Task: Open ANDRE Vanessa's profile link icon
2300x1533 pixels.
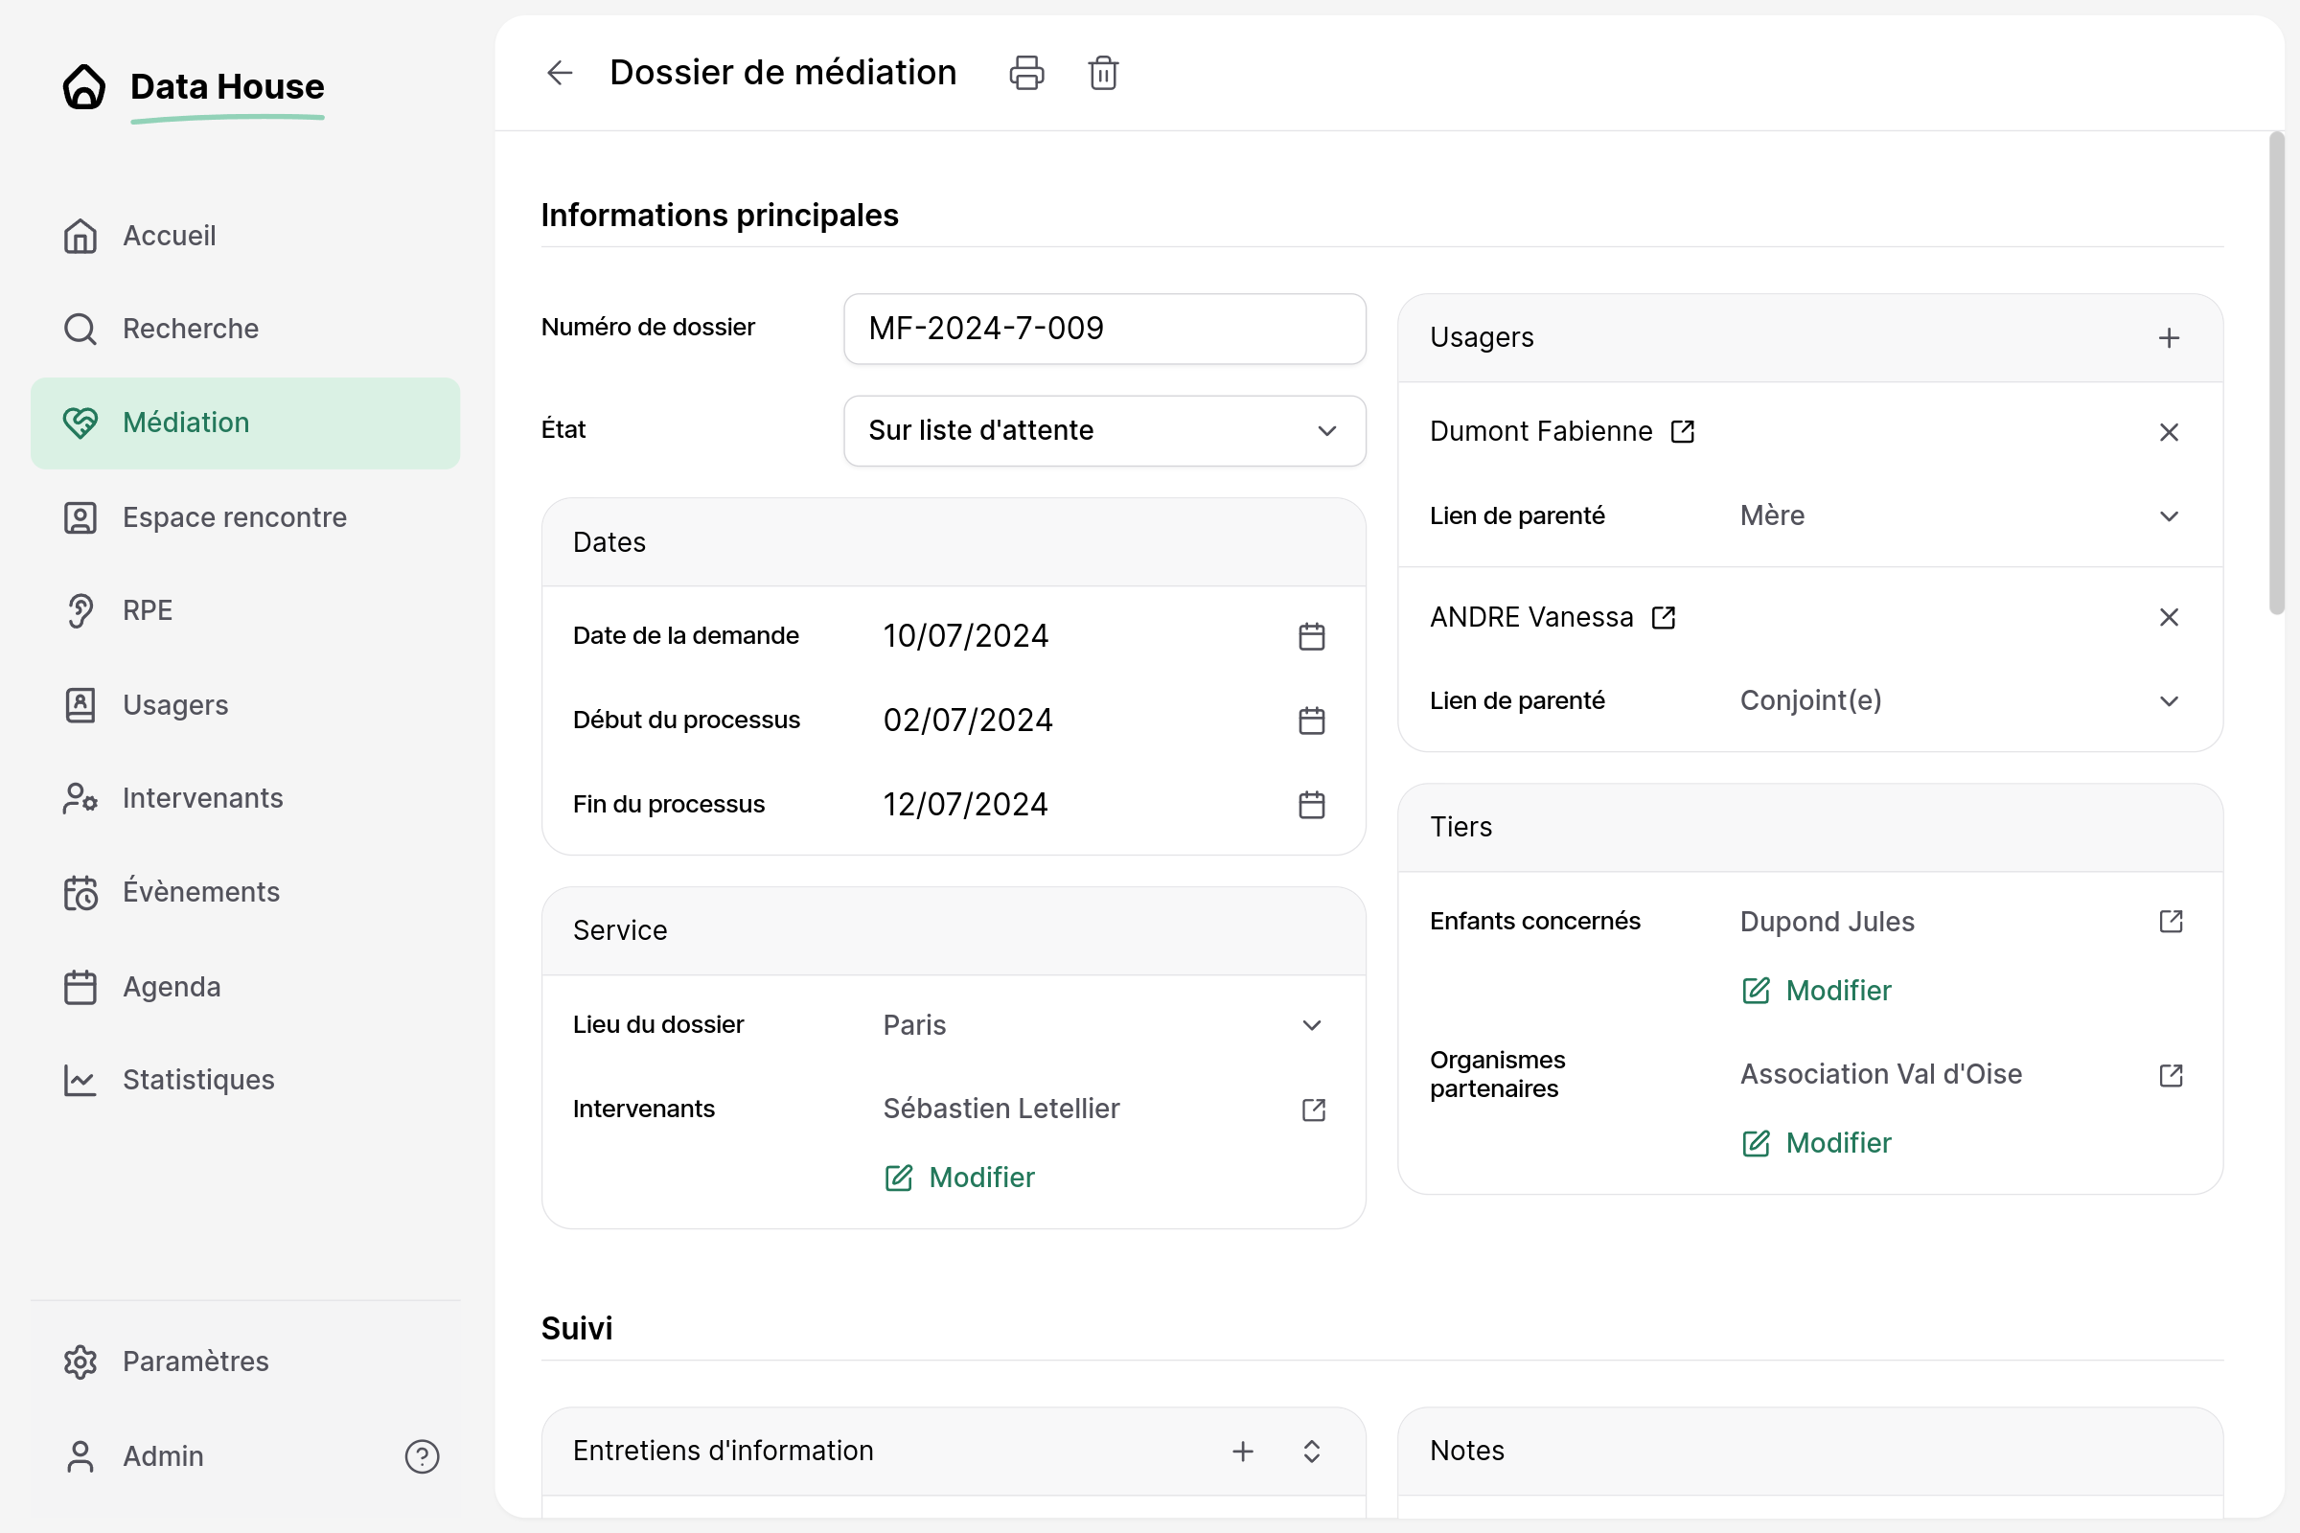Action: tap(1663, 617)
